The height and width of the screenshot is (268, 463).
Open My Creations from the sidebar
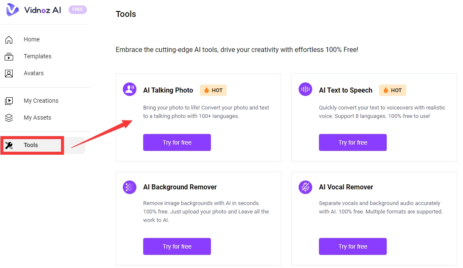pyautogui.click(x=41, y=101)
